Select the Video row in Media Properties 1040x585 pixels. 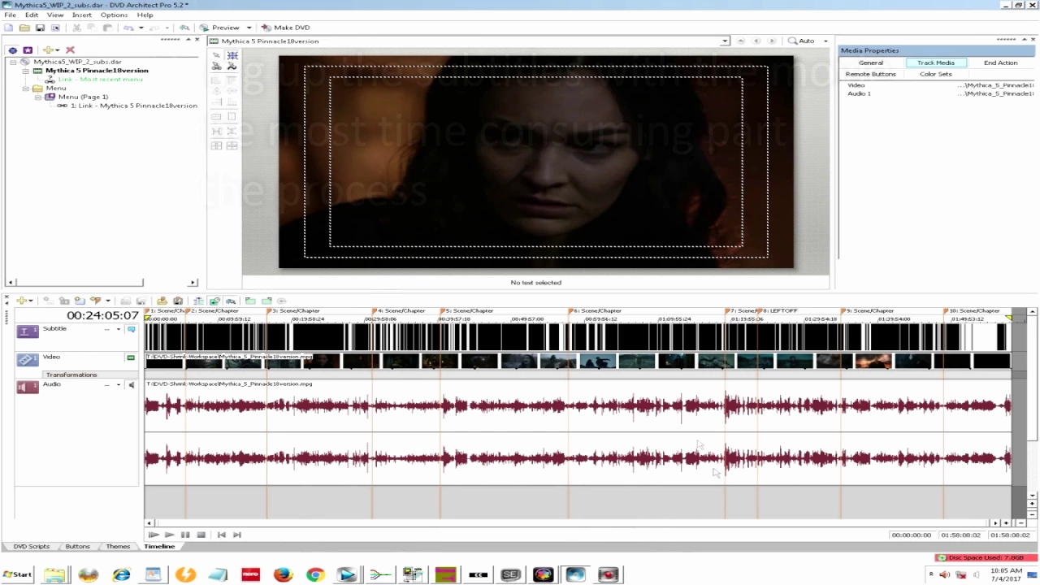coord(939,85)
